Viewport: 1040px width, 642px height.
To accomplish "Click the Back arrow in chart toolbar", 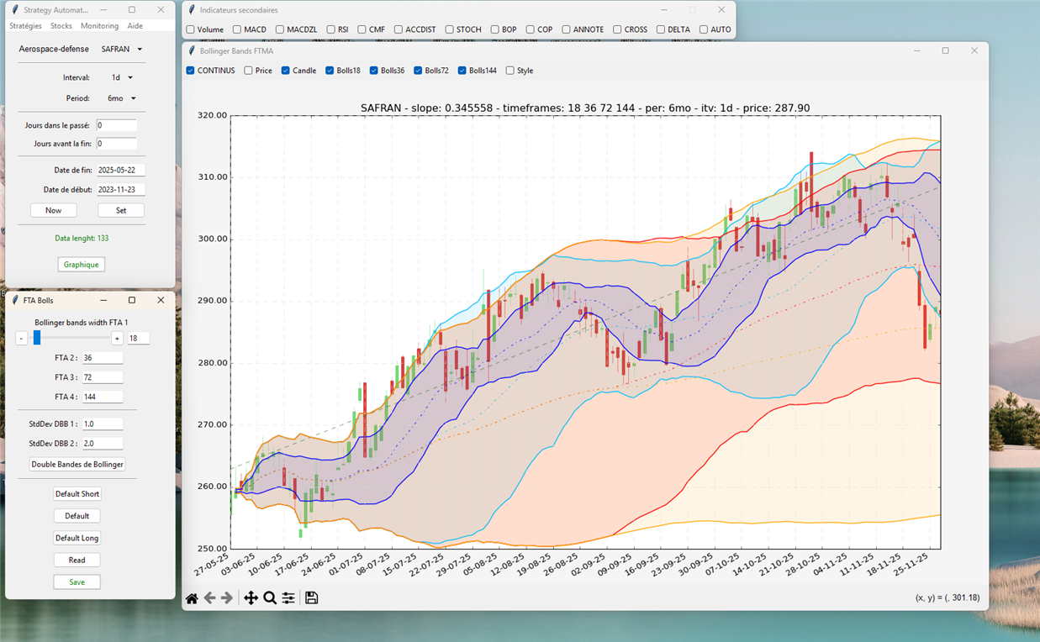I will point(209,598).
